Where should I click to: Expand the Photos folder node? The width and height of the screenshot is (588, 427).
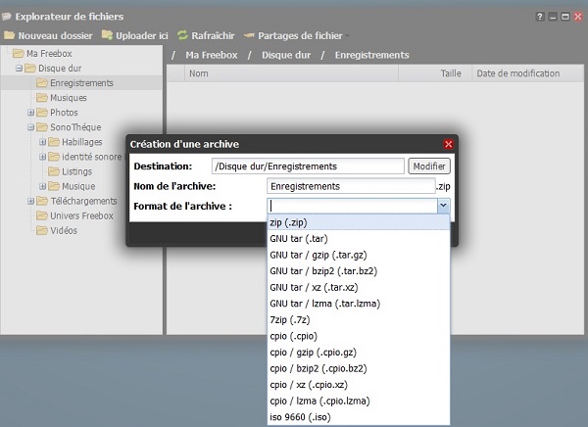coord(29,113)
